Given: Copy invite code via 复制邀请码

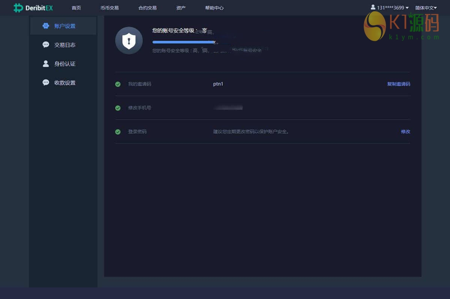Looking at the screenshot, I should point(399,84).
